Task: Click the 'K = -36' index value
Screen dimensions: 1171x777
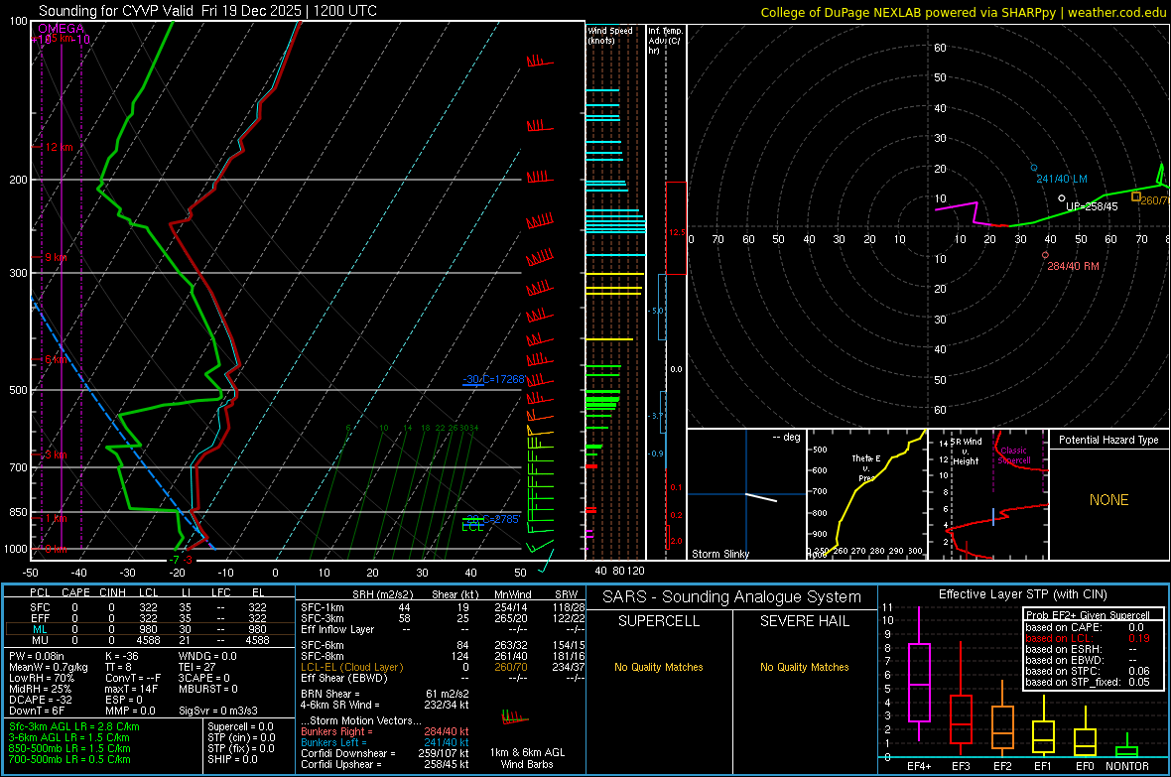Action: [122, 656]
